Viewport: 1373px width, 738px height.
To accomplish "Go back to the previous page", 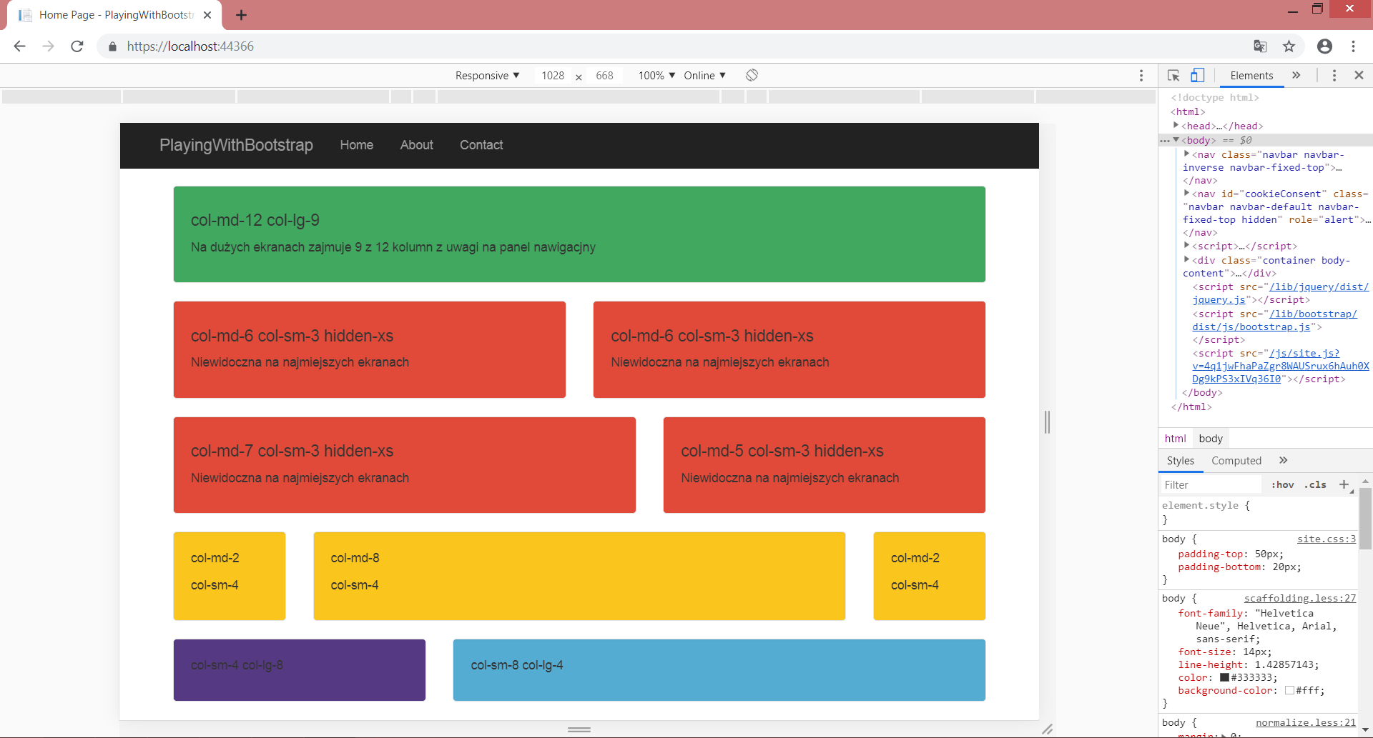I will click(x=19, y=46).
